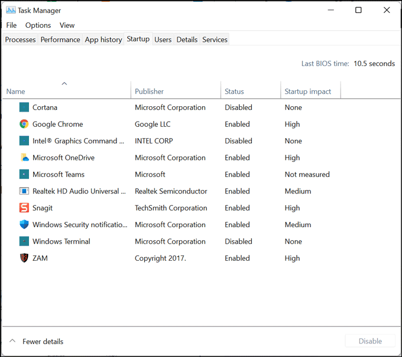Select the Snagit row name

43,208
